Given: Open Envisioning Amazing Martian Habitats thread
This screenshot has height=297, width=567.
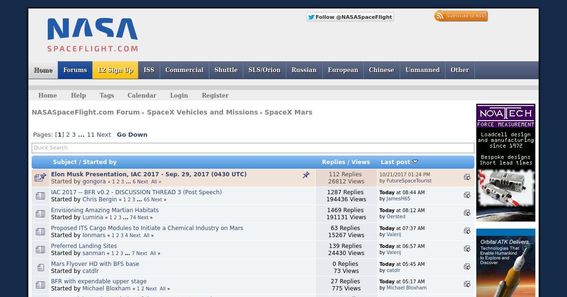Looking at the screenshot, I should 105,210.
